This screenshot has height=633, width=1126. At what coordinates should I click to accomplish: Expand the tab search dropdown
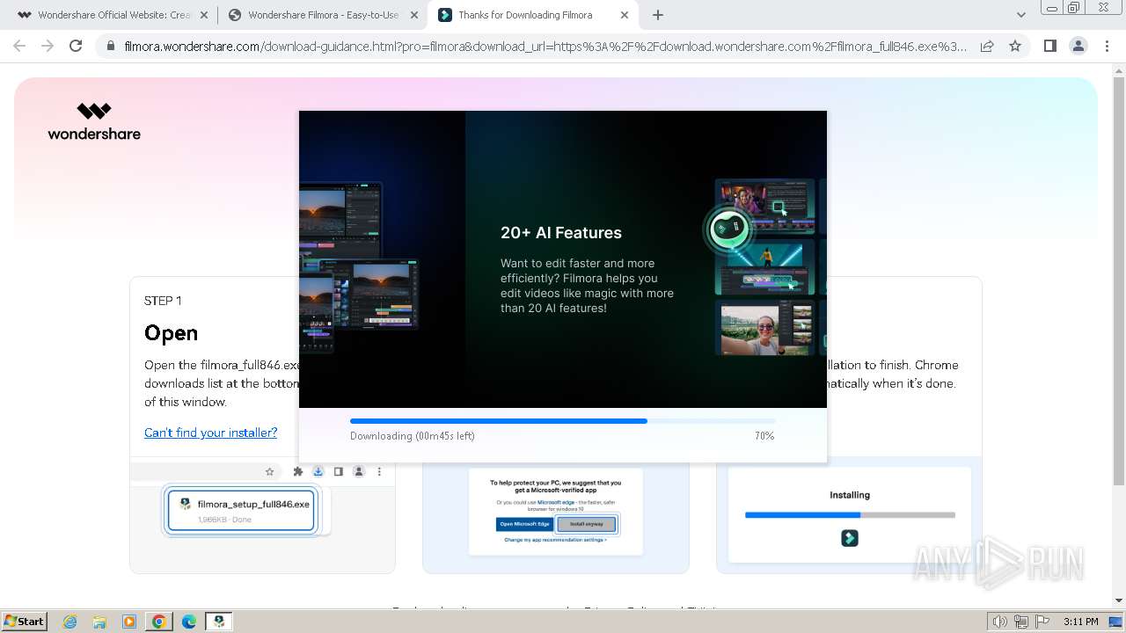[1020, 15]
